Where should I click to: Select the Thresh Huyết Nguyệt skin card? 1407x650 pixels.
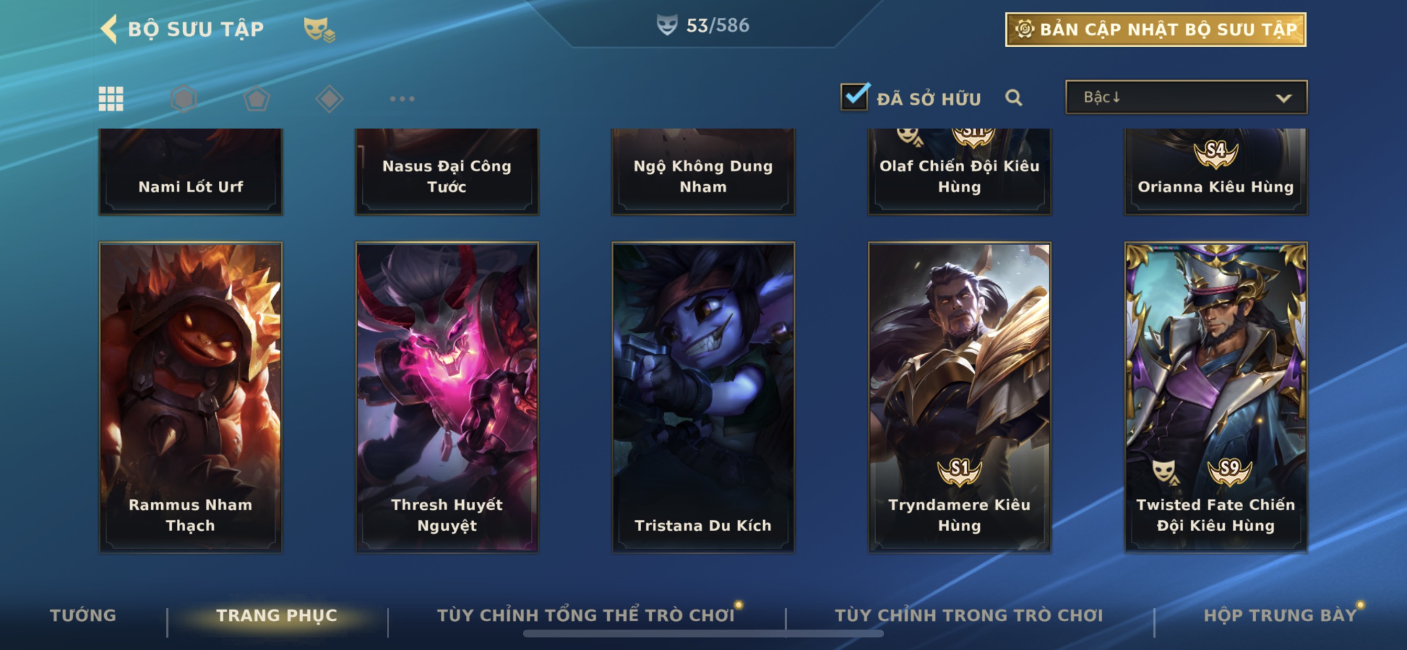click(x=447, y=397)
